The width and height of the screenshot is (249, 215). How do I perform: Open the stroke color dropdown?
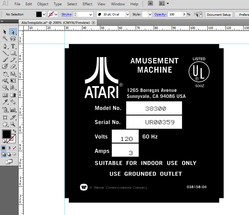tap(56, 14)
